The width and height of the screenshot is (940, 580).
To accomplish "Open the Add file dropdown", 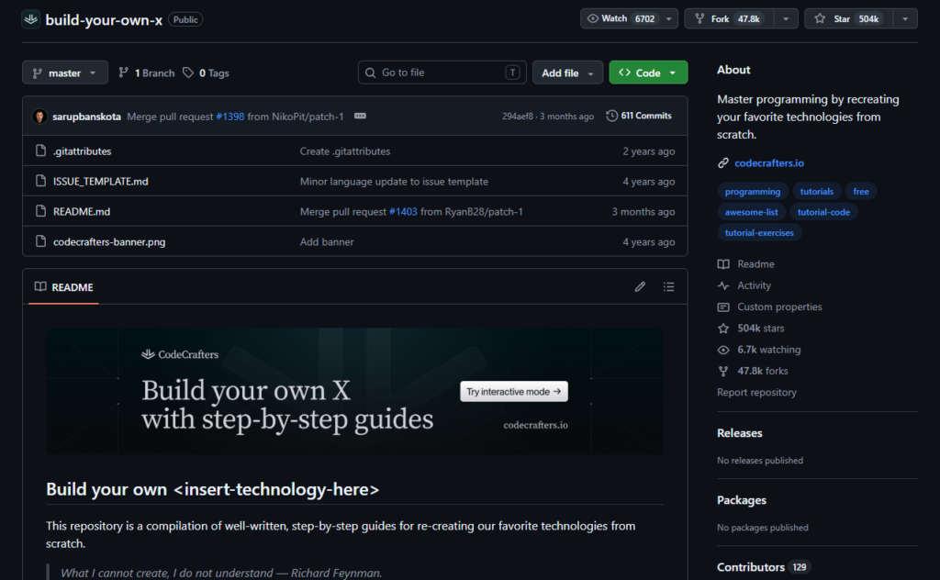I will [567, 72].
